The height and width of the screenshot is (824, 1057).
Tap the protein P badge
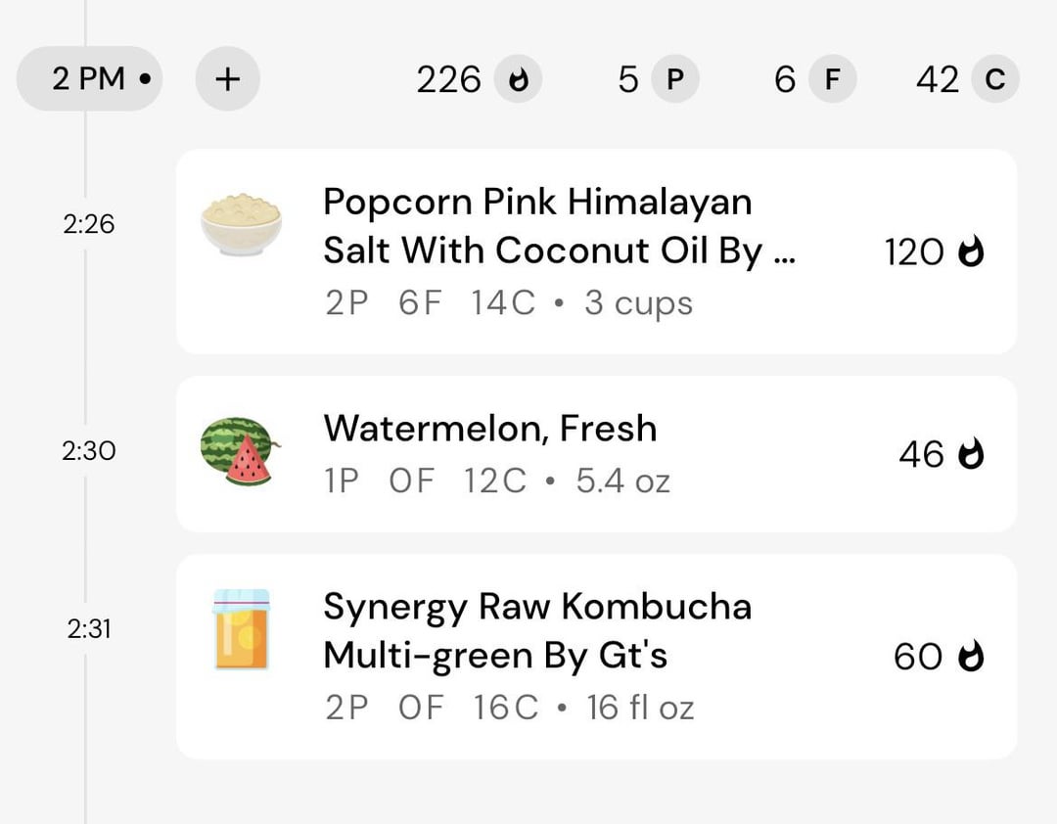pyautogui.click(x=674, y=79)
